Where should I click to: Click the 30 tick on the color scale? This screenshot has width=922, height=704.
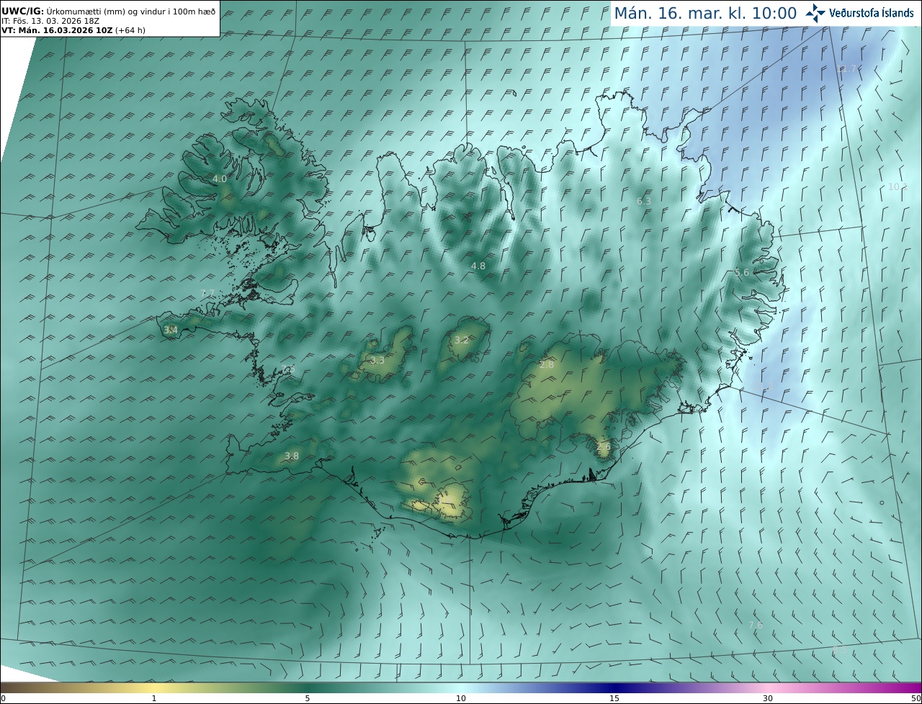768,698
